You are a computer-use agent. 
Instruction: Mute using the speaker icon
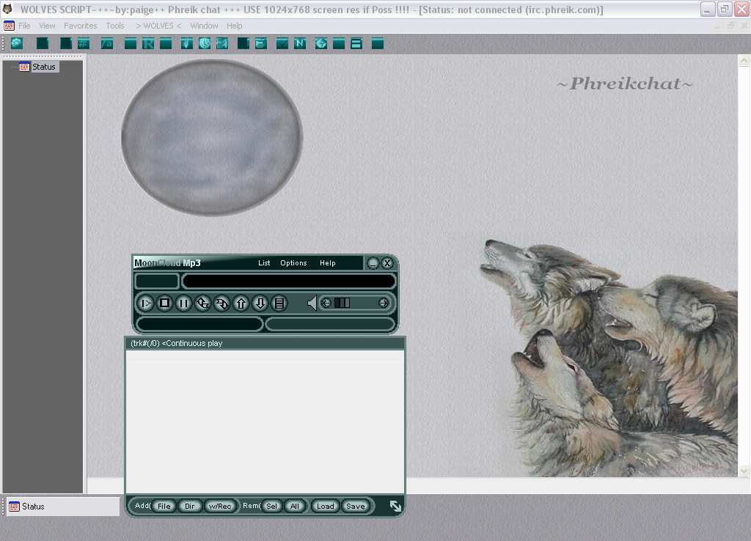[312, 303]
